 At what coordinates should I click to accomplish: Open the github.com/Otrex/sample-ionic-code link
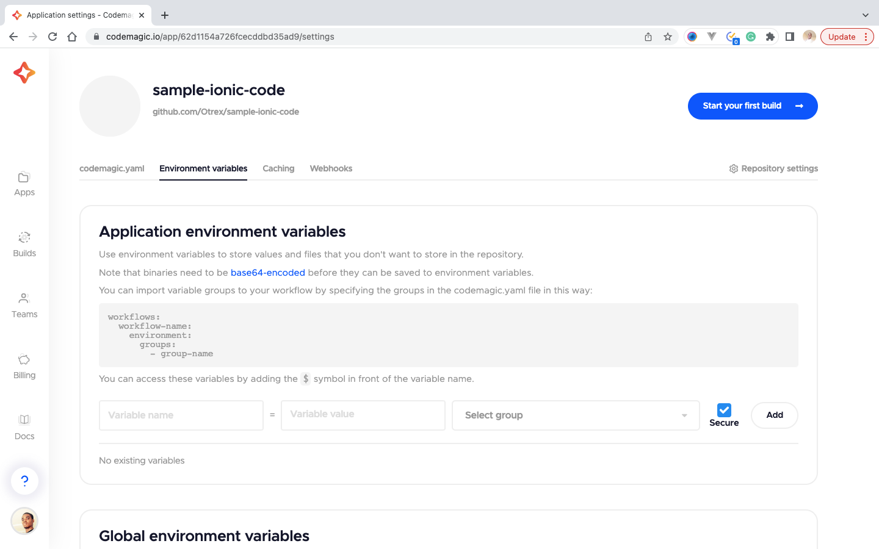226,112
